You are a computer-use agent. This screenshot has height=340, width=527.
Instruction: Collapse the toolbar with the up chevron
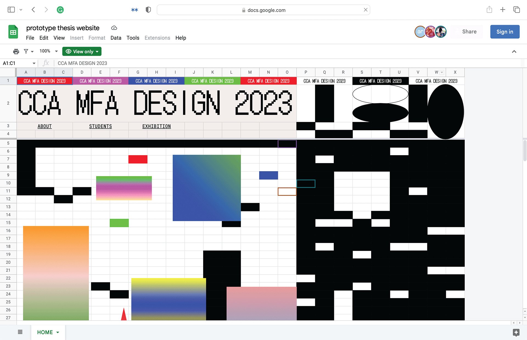514,52
